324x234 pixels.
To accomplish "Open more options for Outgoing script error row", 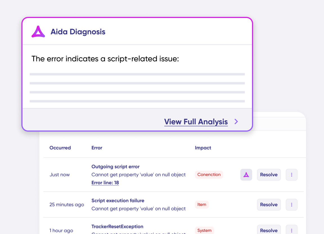I will coord(292,175).
